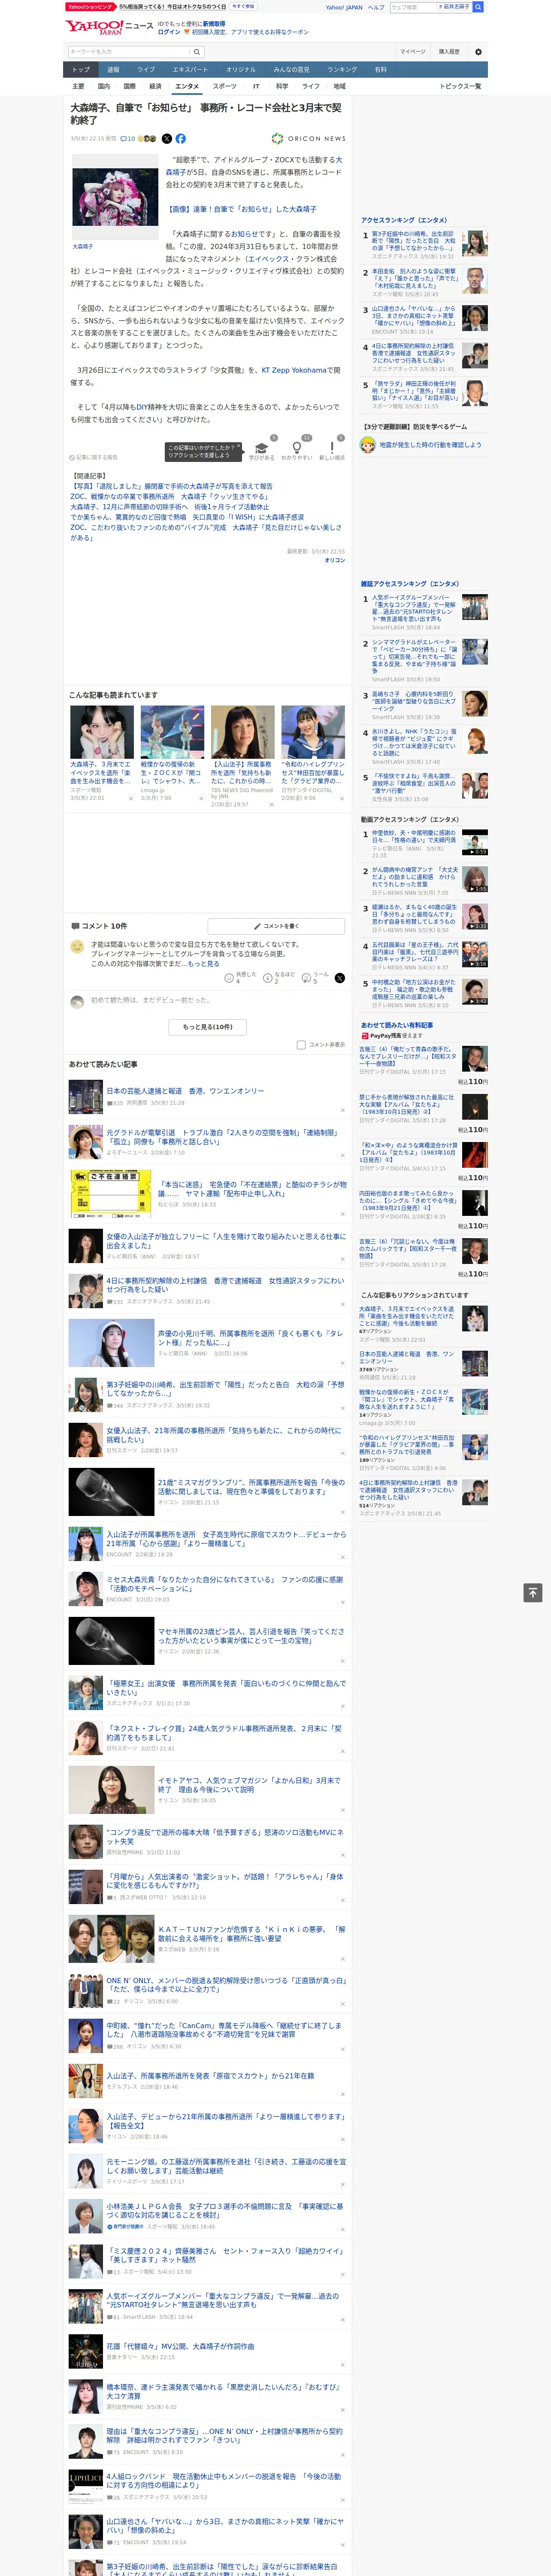The width and height of the screenshot is (551, 2576).
Task: Open the トップ tab
Action: coord(81,70)
